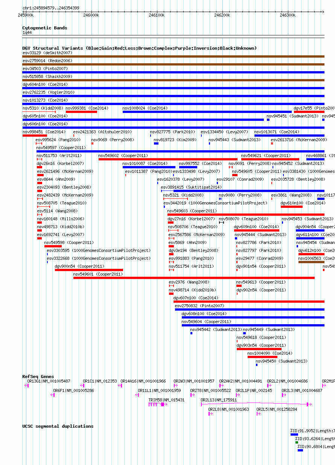Select the nsv945442 (Sudmant2013) label
The image size is (335, 465).
pos(216,329)
